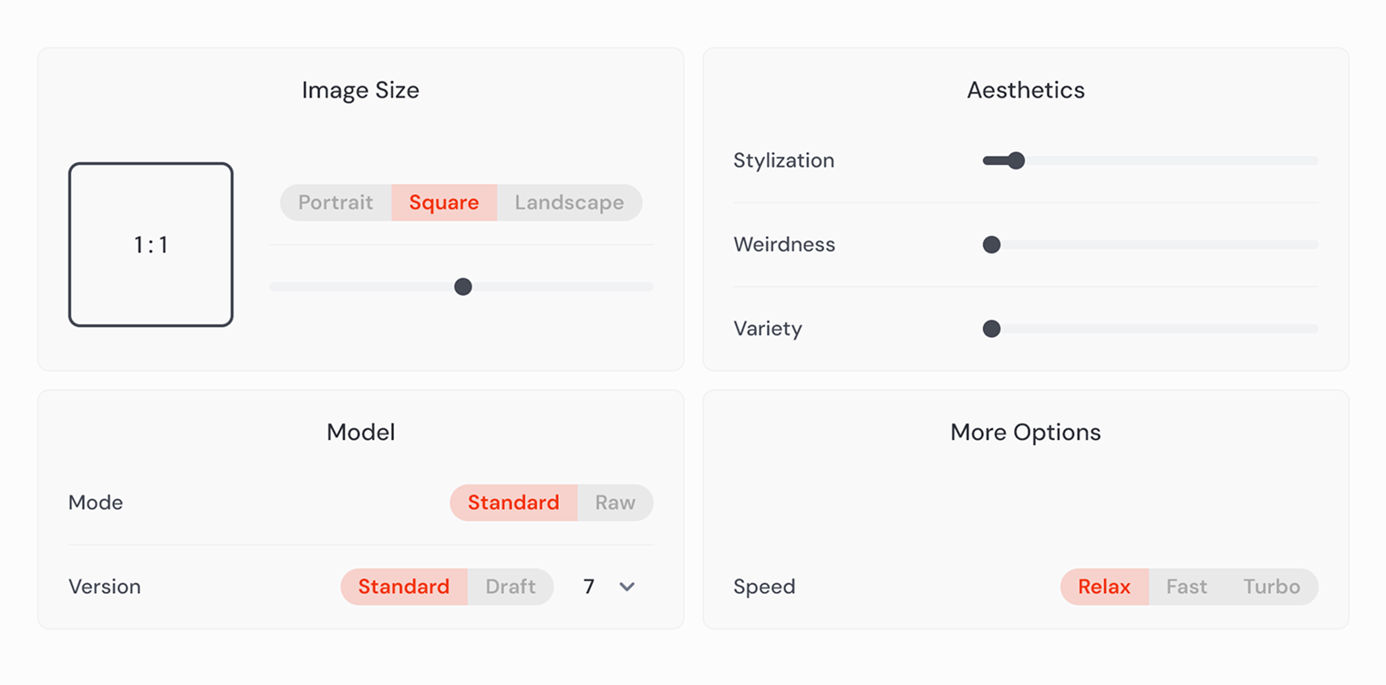Set Speed to Relax
Image resolution: width=1386 pixels, height=685 pixels.
1104,587
